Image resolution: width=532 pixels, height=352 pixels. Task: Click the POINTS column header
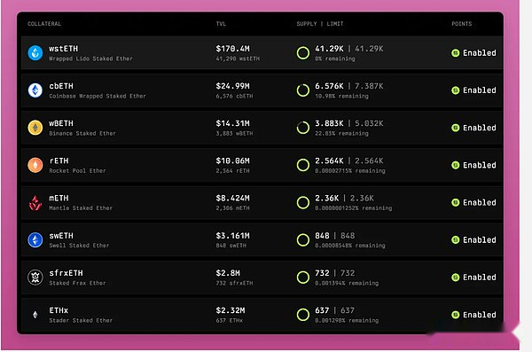(x=461, y=24)
